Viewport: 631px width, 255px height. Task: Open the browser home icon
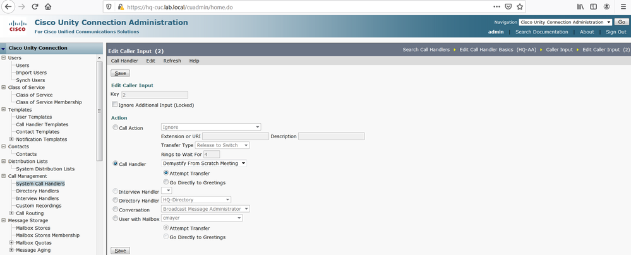coord(48,7)
